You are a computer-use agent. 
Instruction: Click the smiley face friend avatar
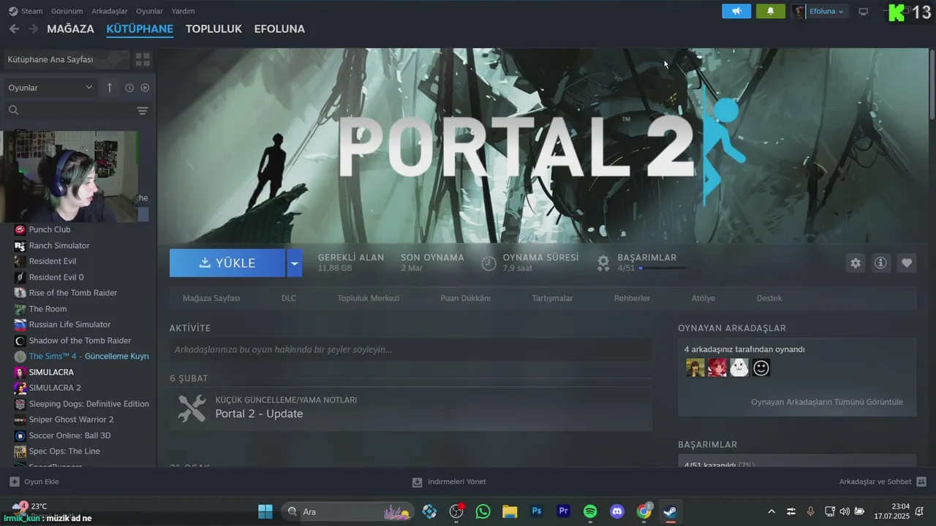pyautogui.click(x=761, y=367)
